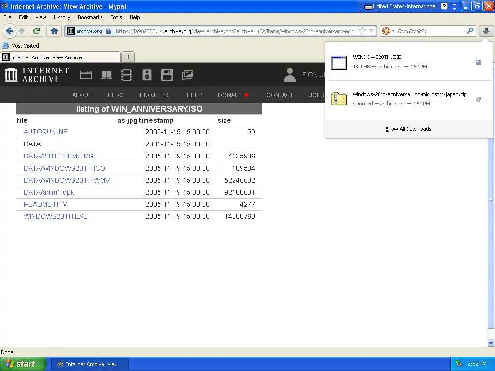Click the DATA folder row text
This screenshot has height=371, width=495.
click(32, 144)
